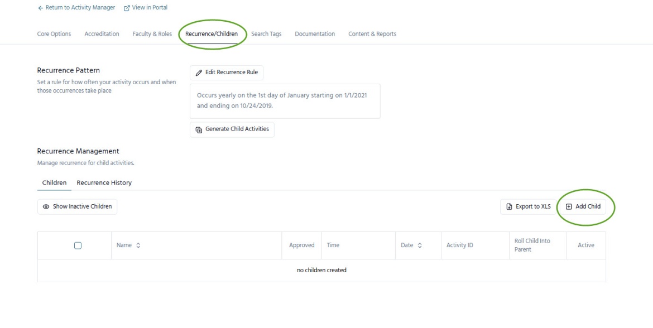This screenshot has height=328, width=653.
Task: Tick the select-all checkbox in table header
Action: click(x=78, y=245)
